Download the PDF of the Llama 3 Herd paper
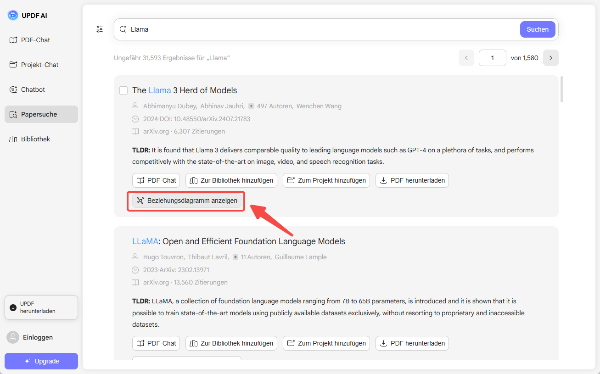The height and width of the screenshot is (374, 600). [412, 180]
